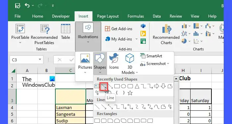The height and width of the screenshot is (124, 232).
Task: Switch to the Review tab
Action: pos(176,16)
